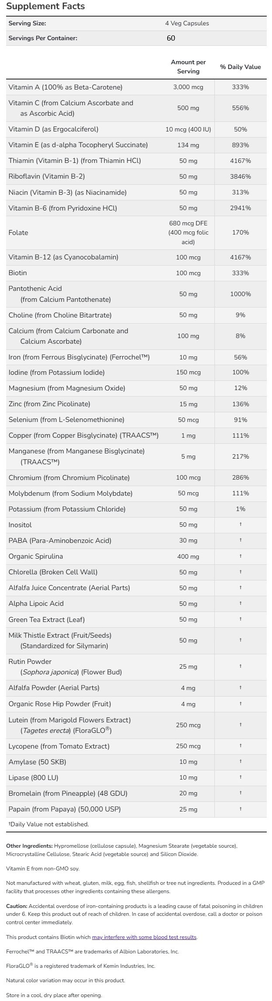The width and height of the screenshot is (272, 1001).
Task: Click the Iron Ferrous Bisglycinate row label
Action: point(79,357)
